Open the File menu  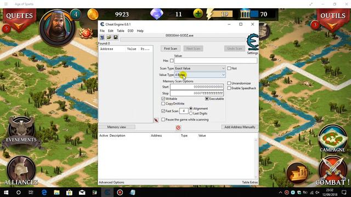102,31
